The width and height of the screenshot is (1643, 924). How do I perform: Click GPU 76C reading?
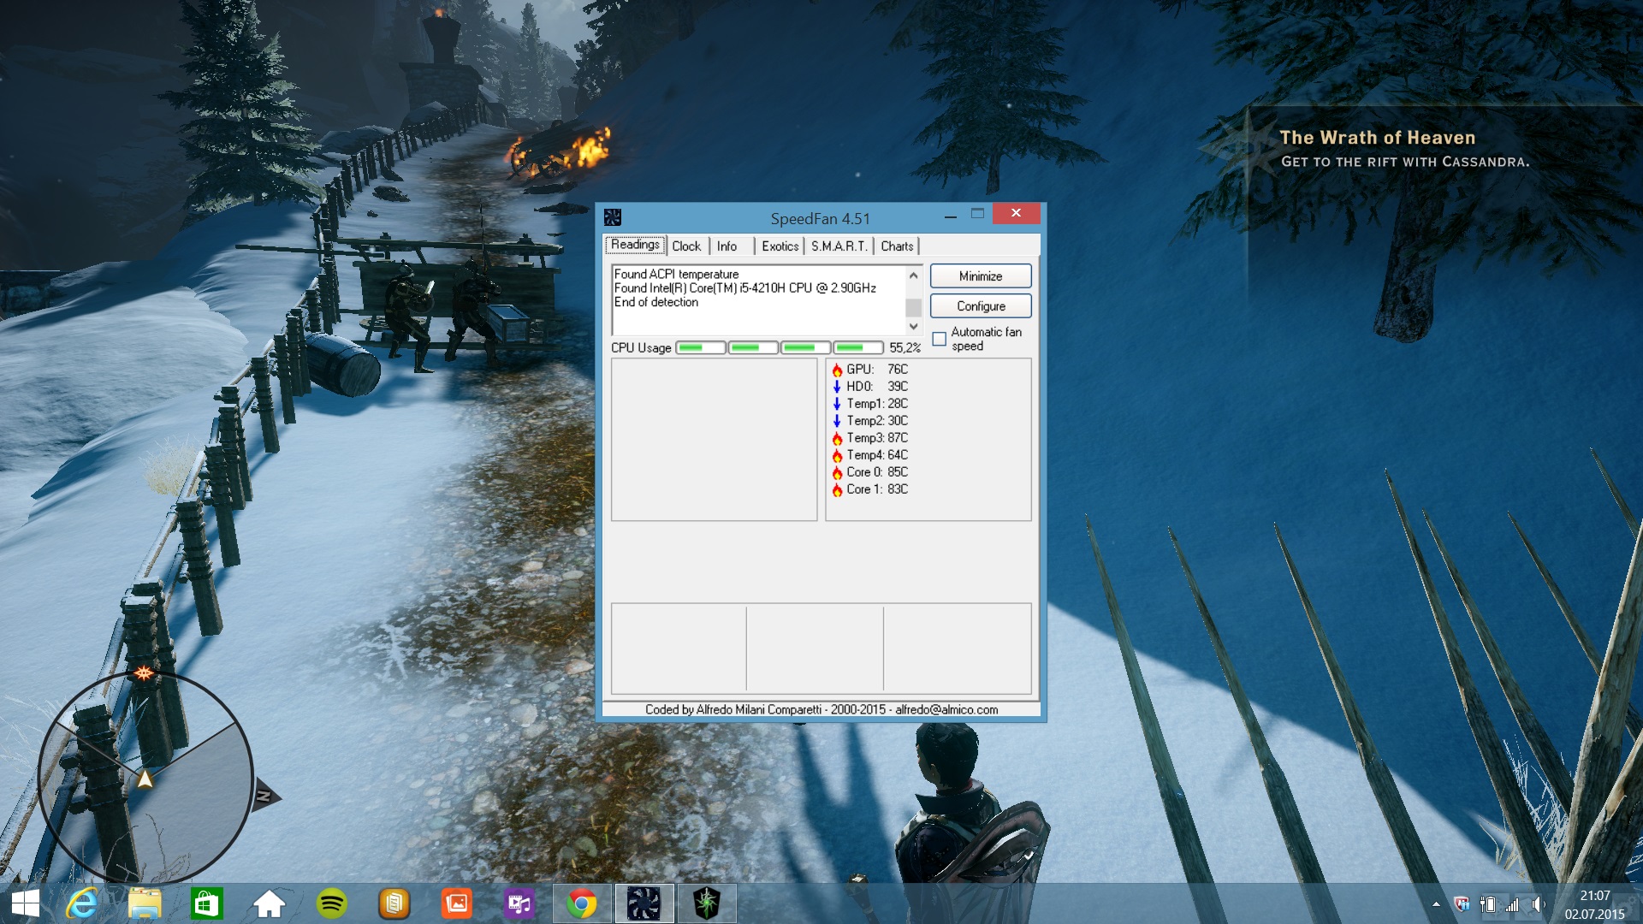tap(877, 370)
